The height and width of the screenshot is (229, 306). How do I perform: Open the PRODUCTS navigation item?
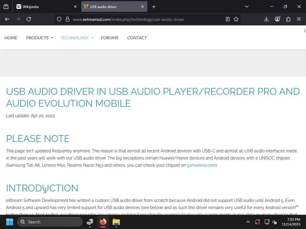(x=37, y=38)
